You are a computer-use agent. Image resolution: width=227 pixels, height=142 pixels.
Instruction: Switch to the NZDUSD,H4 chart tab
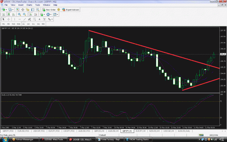[154, 131]
